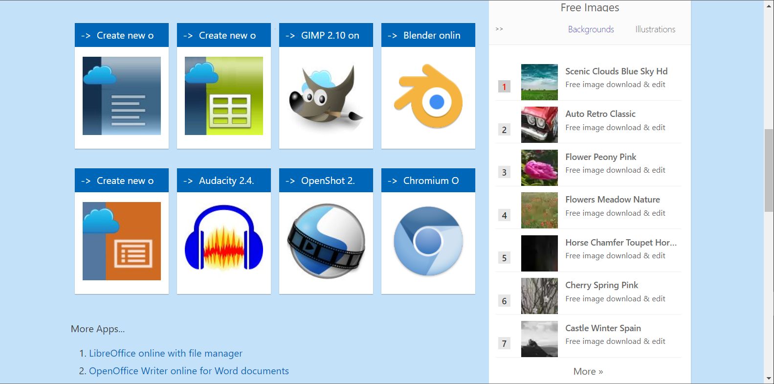
Task: Click 'Free image download & edit' under Castle Winter Spain
Action: 615,341
